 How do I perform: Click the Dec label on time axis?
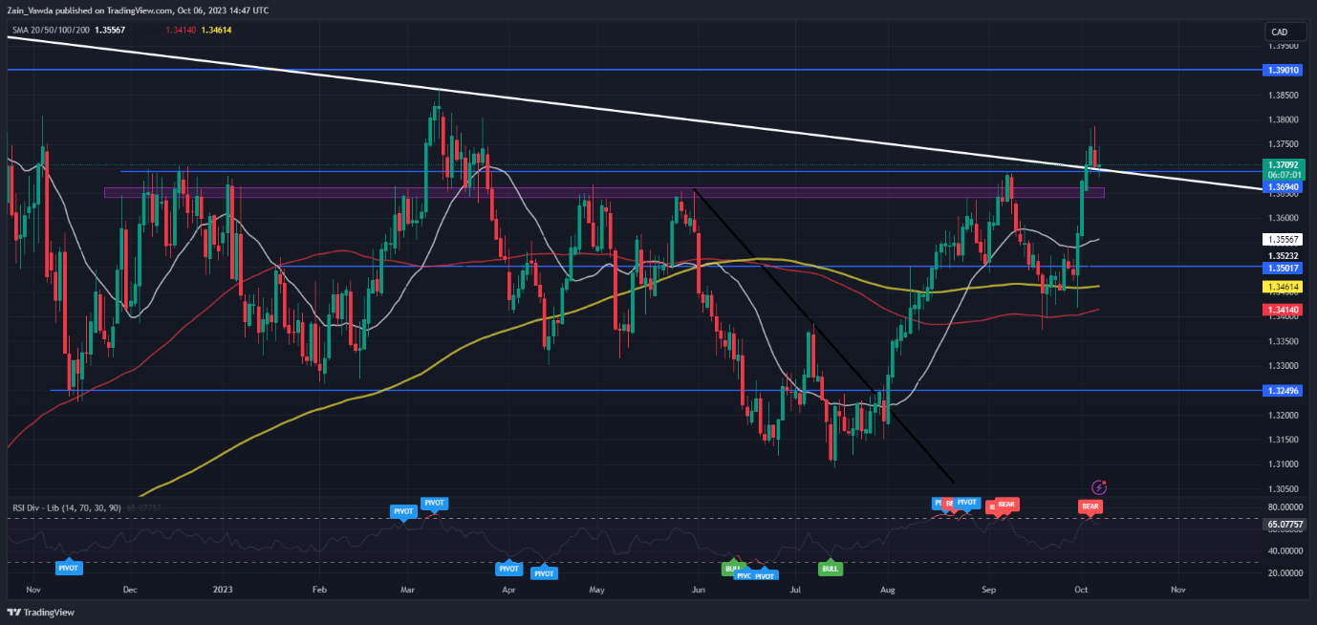click(x=131, y=591)
